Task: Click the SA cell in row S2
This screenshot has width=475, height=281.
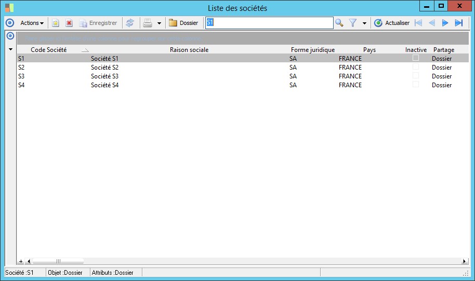Action: (293, 67)
